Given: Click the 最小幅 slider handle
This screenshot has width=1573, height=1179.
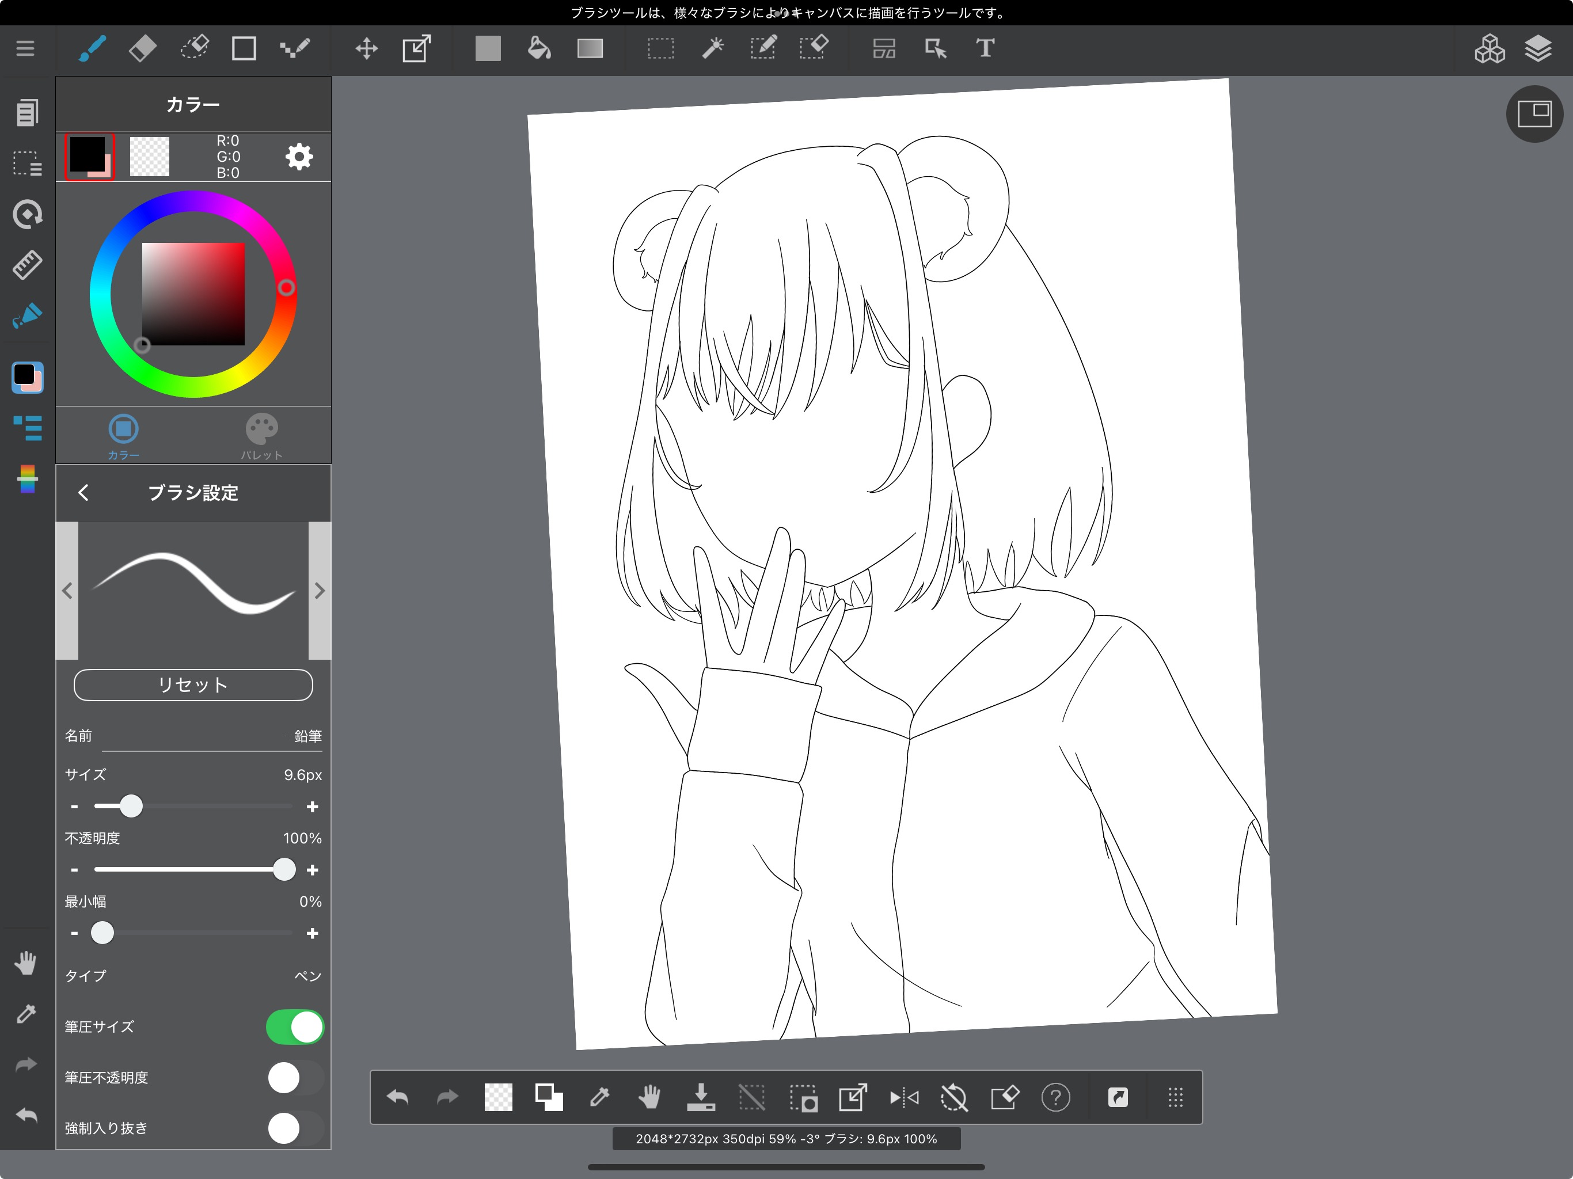Looking at the screenshot, I should click(x=102, y=932).
